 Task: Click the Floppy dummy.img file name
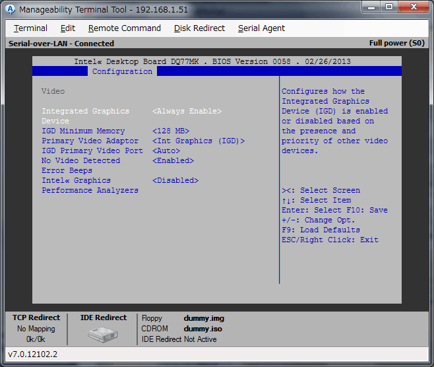coord(204,318)
